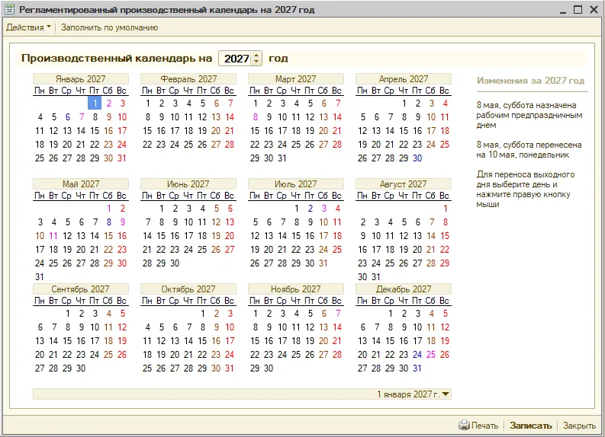Click the Июль 2027 month header
The height and width of the screenshot is (437, 605).
click(296, 184)
